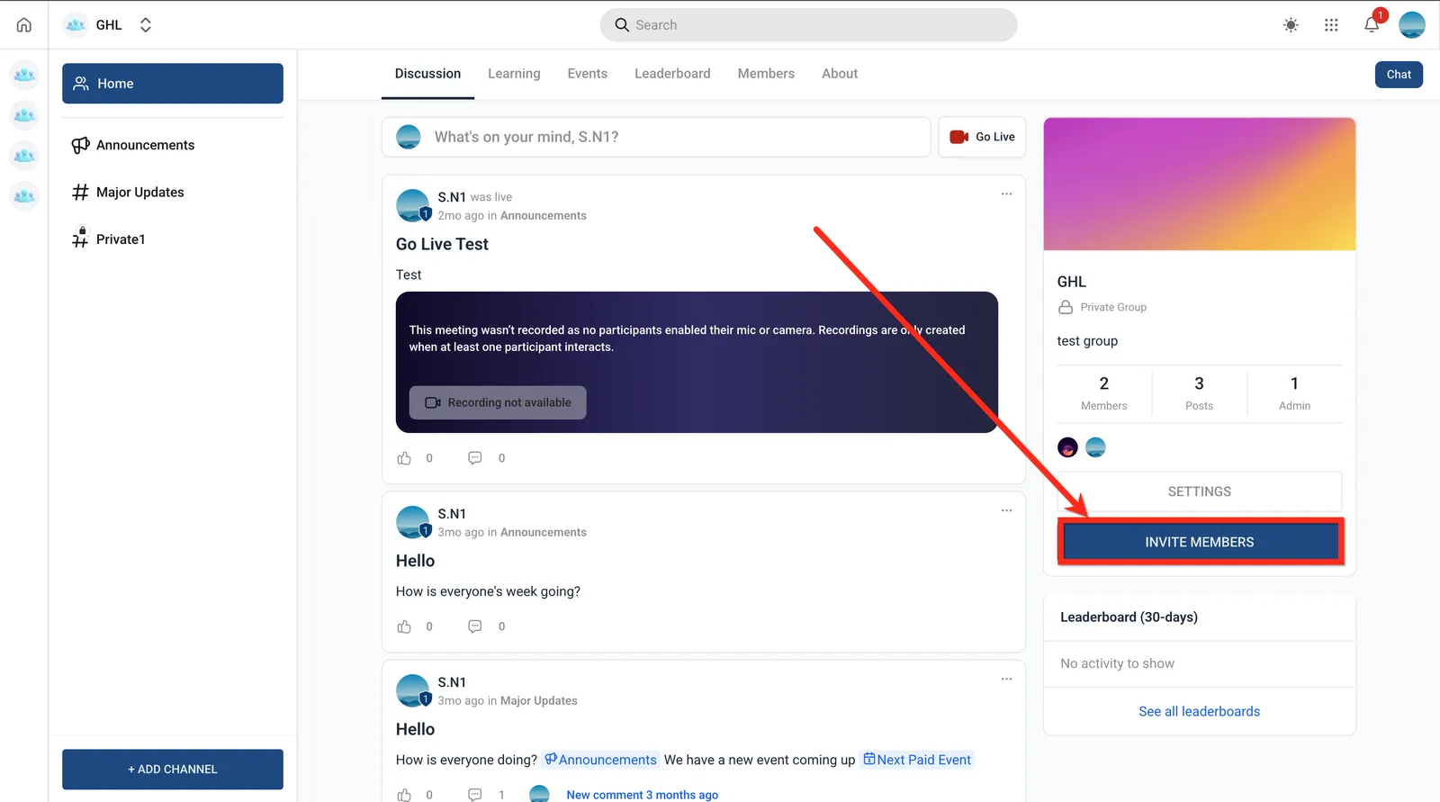Open See all leaderboards link
1440x802 pixels.
click(x=1199, y=711)
